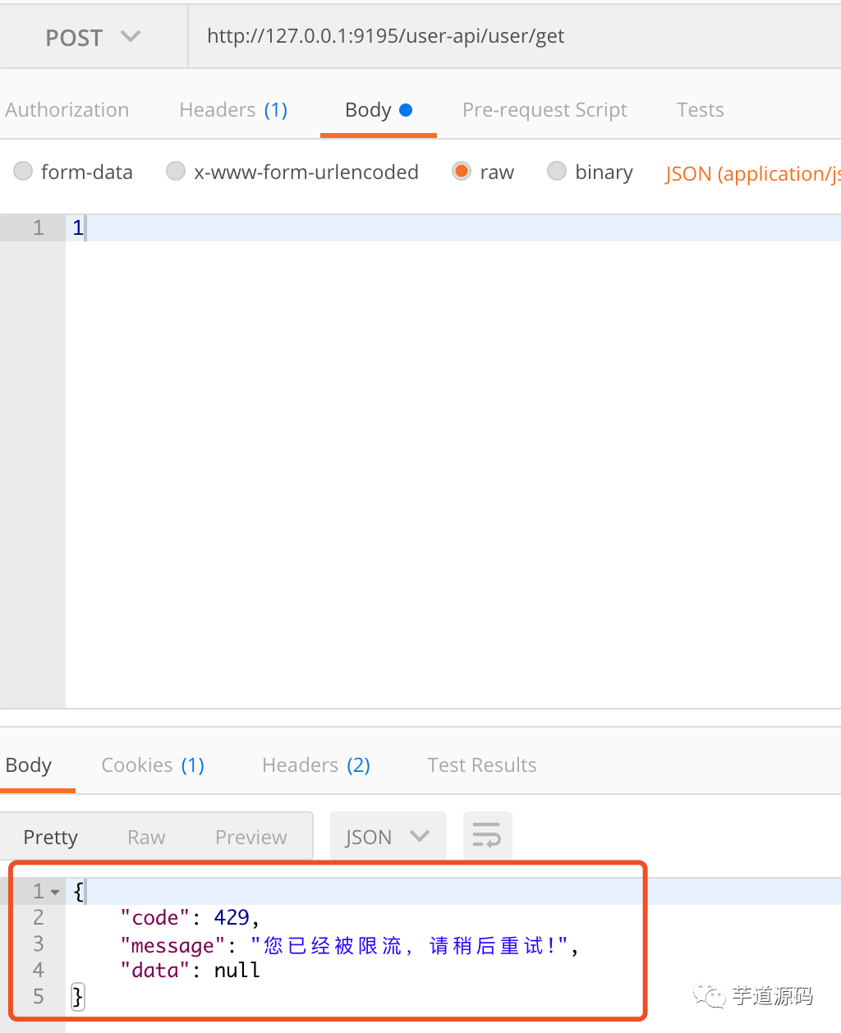Click the request URL field
This screenshot has height=1033, width=841.
pos(515,36)
